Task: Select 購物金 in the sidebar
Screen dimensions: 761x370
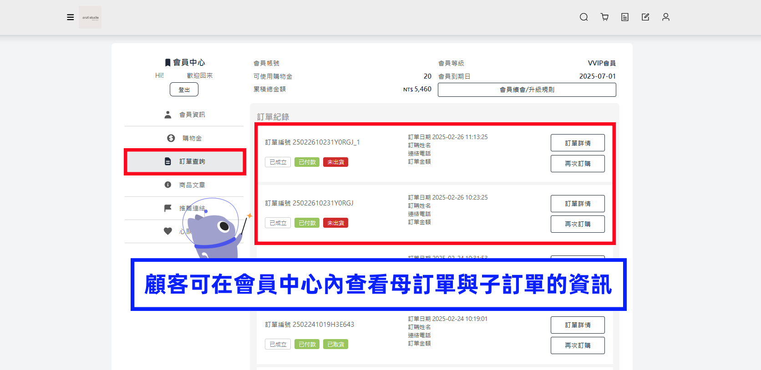Action: pyautogui.click(x=184, y=138)
